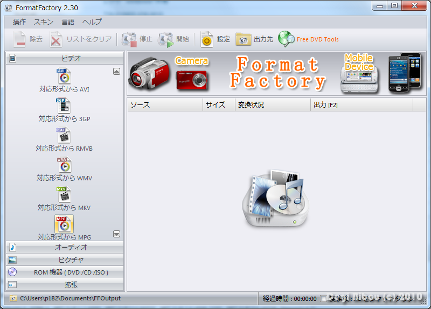Select the WMV conversion icon
Screen dimensions: 431x309
64,165
